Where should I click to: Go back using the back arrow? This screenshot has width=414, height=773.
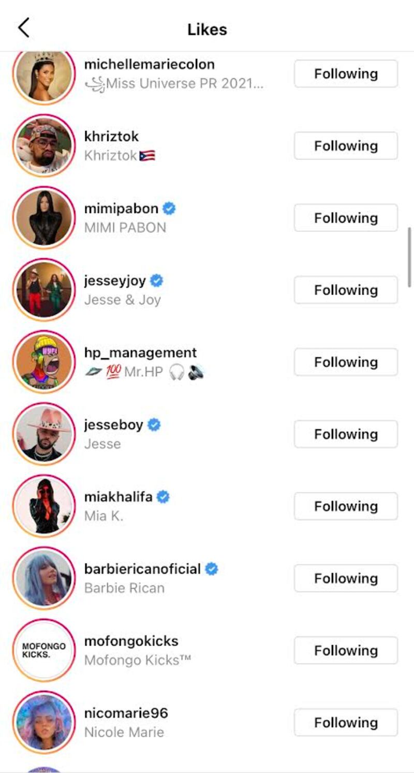(24, 28)
